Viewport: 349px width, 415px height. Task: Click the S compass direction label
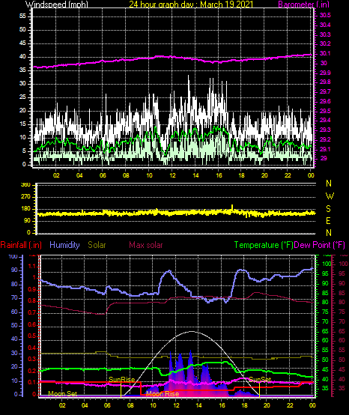pyautogui.click(x=328, y=209)
